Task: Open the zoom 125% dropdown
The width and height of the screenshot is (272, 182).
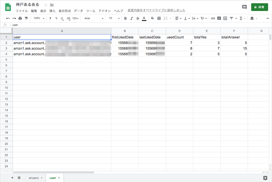Action: 39,18
